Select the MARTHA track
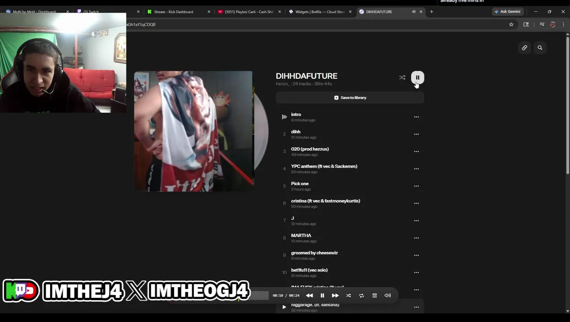Image resolution: width=570 pixels, height=322 pixels. 301,235
